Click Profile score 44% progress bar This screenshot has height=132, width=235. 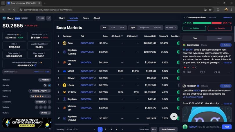[39, 72]
